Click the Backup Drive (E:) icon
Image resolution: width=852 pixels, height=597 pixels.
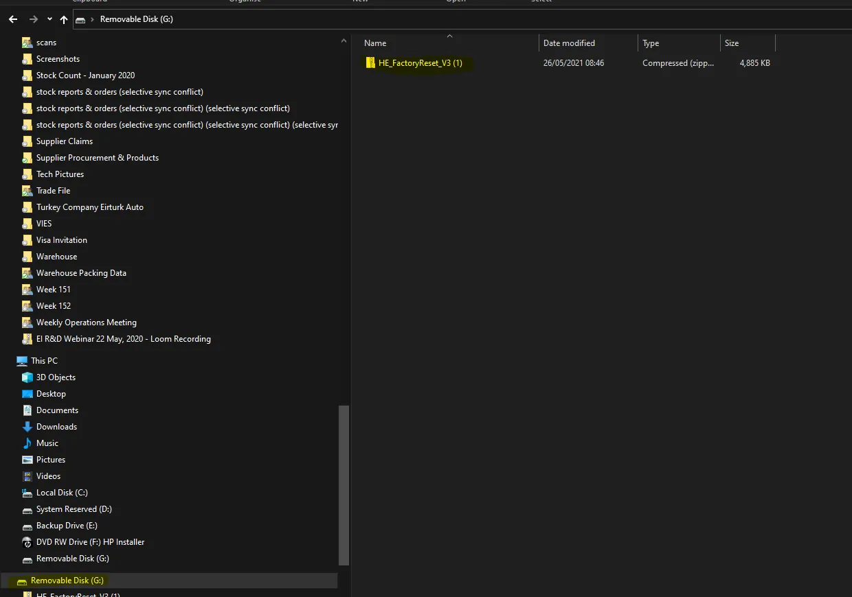pyautogui.click(x=27, y=526)
